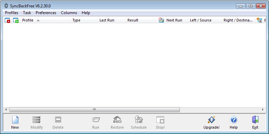The image size is (269, 134).
Task: Click the Next Run calendar icon
Action: pos(161,20)
